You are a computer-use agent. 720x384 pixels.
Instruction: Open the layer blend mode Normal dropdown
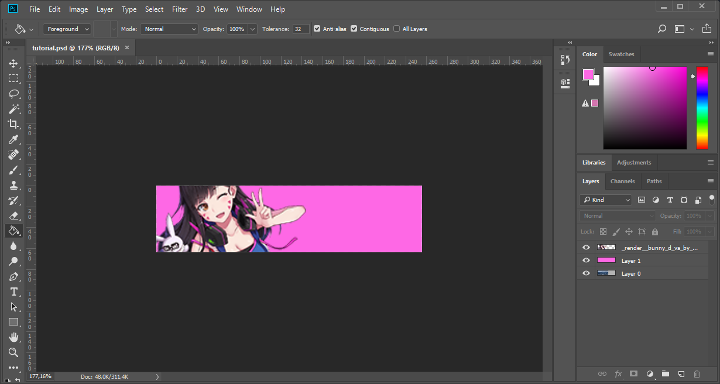[x=618, y=216]
